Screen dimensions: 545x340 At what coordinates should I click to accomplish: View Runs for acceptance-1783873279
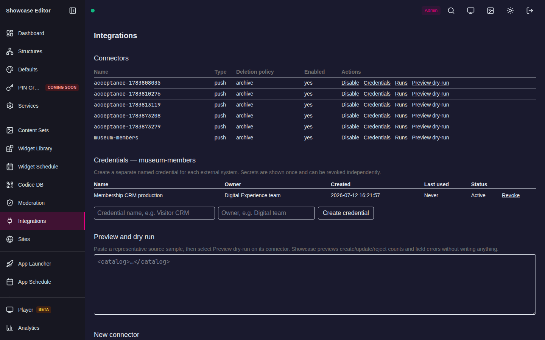[x=401, y=127]
